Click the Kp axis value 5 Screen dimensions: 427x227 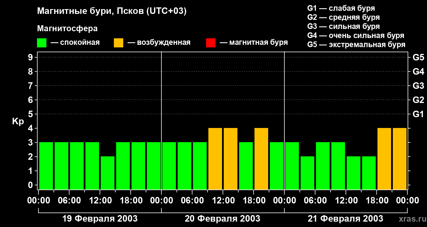pyautogui.click(x=31, y=114)
